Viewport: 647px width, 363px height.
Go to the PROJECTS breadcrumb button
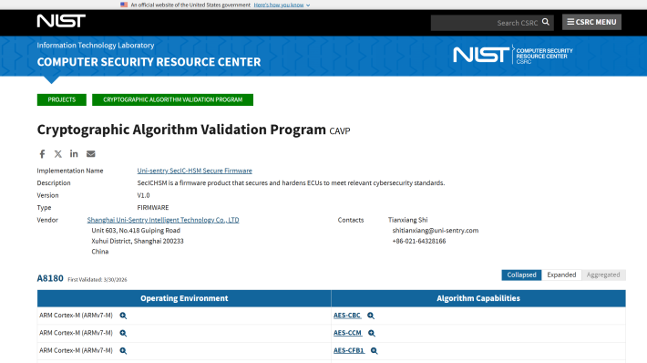click(x=61, y=99)
